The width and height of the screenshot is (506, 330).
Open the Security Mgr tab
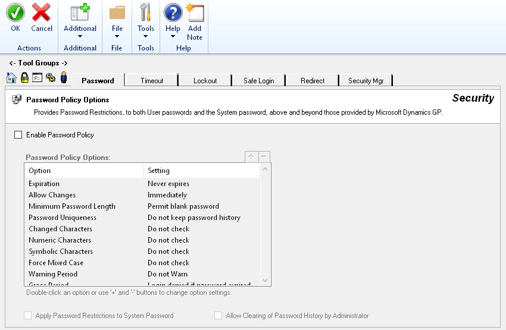(x=366, y=80)
